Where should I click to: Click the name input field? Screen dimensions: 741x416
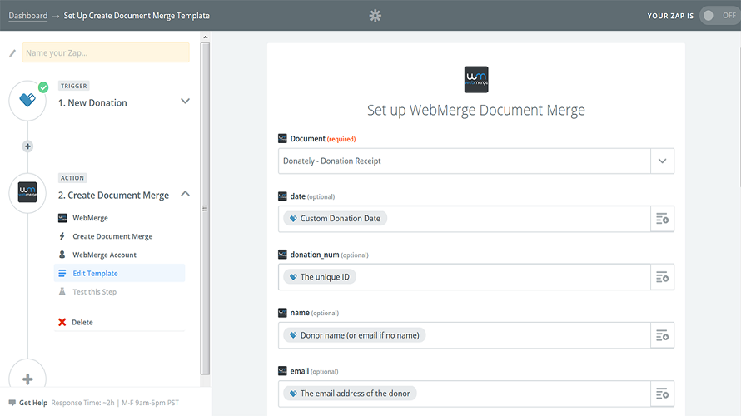[465, 335]
